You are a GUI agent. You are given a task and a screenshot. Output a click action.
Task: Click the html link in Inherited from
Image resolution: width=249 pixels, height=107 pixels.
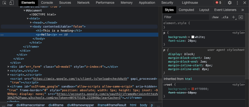189,79
